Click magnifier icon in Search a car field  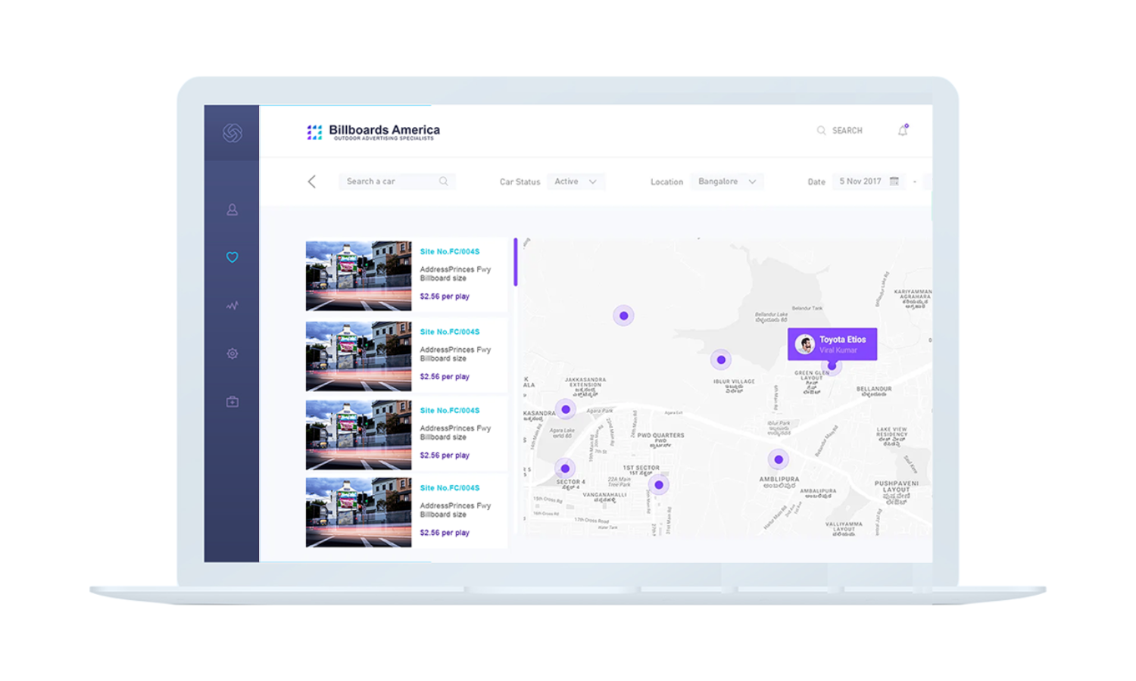pos(444,182)
